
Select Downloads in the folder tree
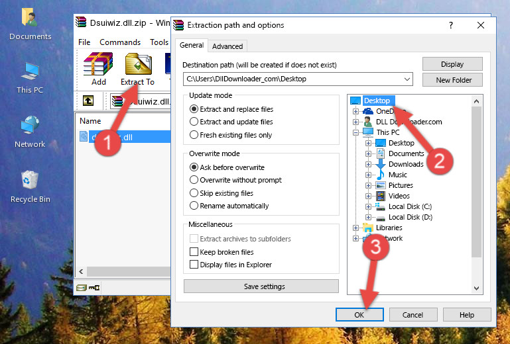pyautogui.click(x=406, y=164)
